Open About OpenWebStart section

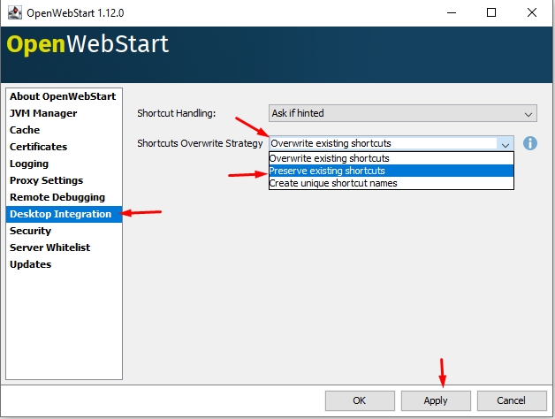[63, 96]
